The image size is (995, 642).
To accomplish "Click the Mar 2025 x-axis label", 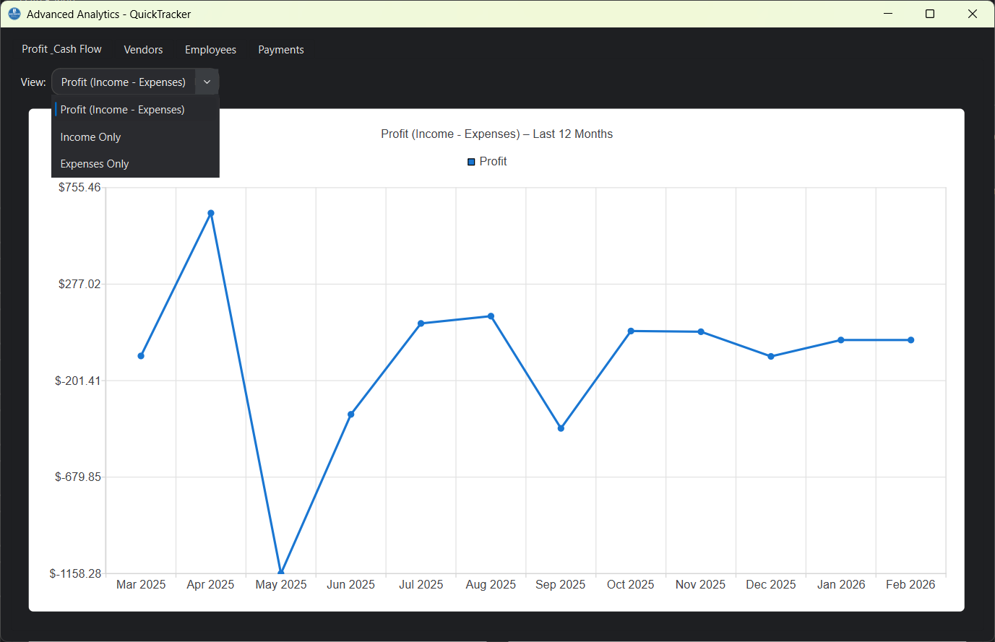I will click(140, 584).
